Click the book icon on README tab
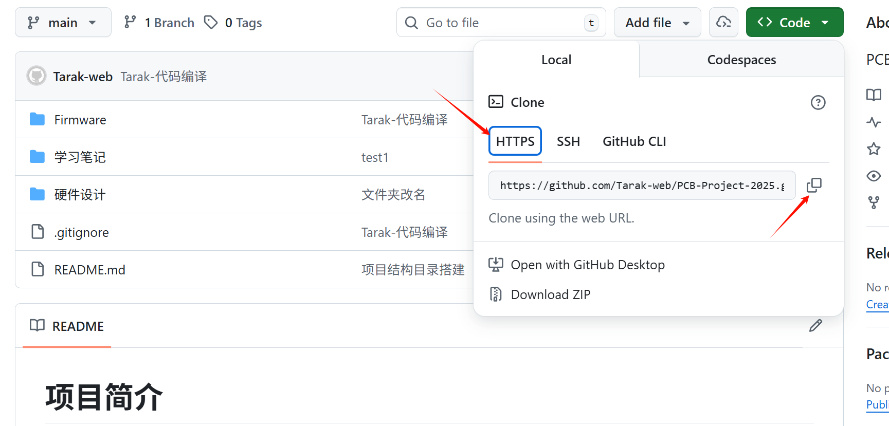This screenshot has height=426, width=889. [x=37, y=325]
